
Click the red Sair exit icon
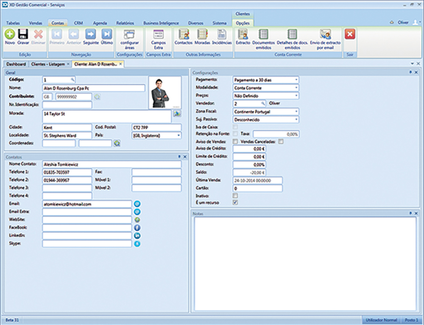click(x=350, y=35)
